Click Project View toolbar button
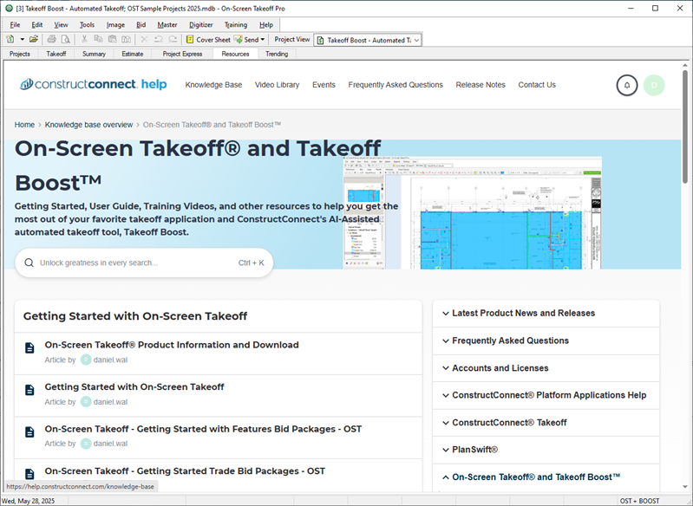Image resolution: width=693 pixels, height=506 pixels. pos(291,39)
